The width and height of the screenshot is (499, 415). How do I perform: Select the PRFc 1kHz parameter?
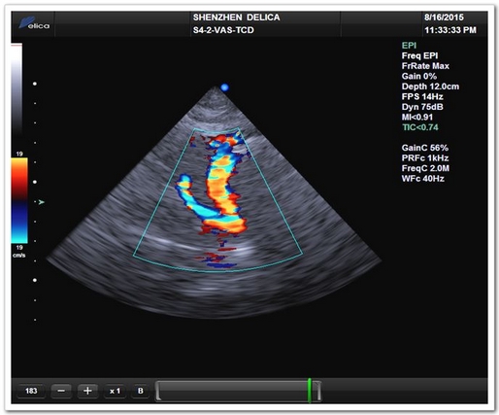pyautogui.click(x=425, y=158)
